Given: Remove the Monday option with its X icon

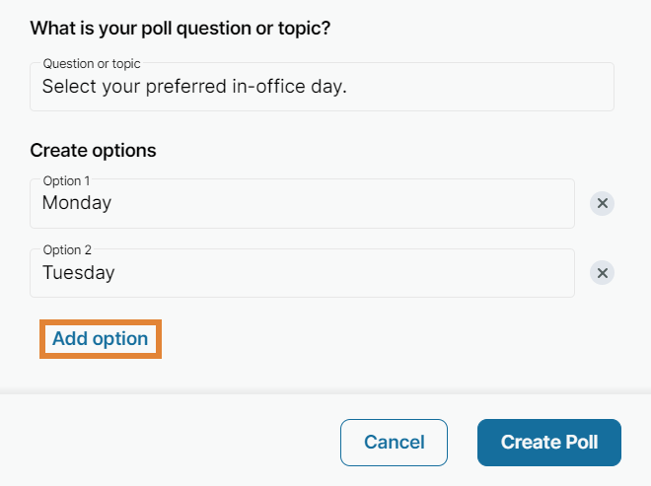Looking at the screenshot, I should (602, 204).
